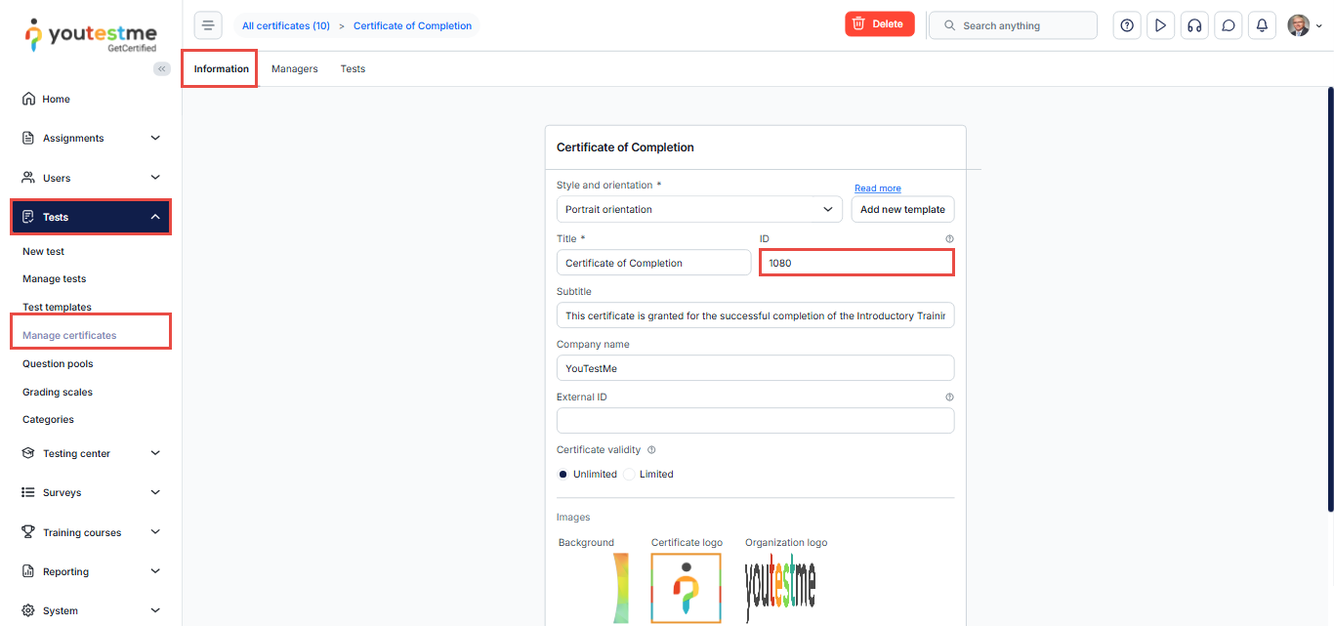Image resolution: width=1334 pixels, height=626 pixels.
Task: Click the hamburger menu icon
Action: pyautogui.click(x=208, y=25)
